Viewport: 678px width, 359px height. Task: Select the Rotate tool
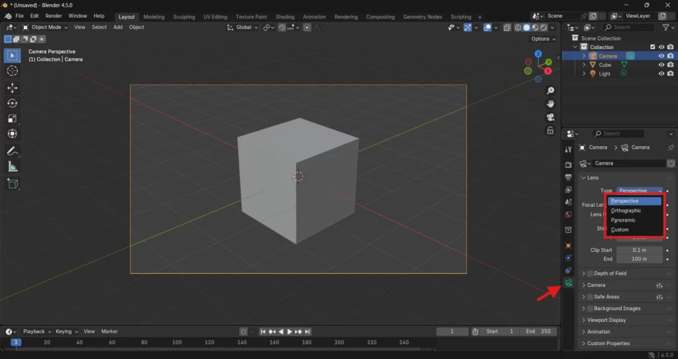[x=12, y=103]
